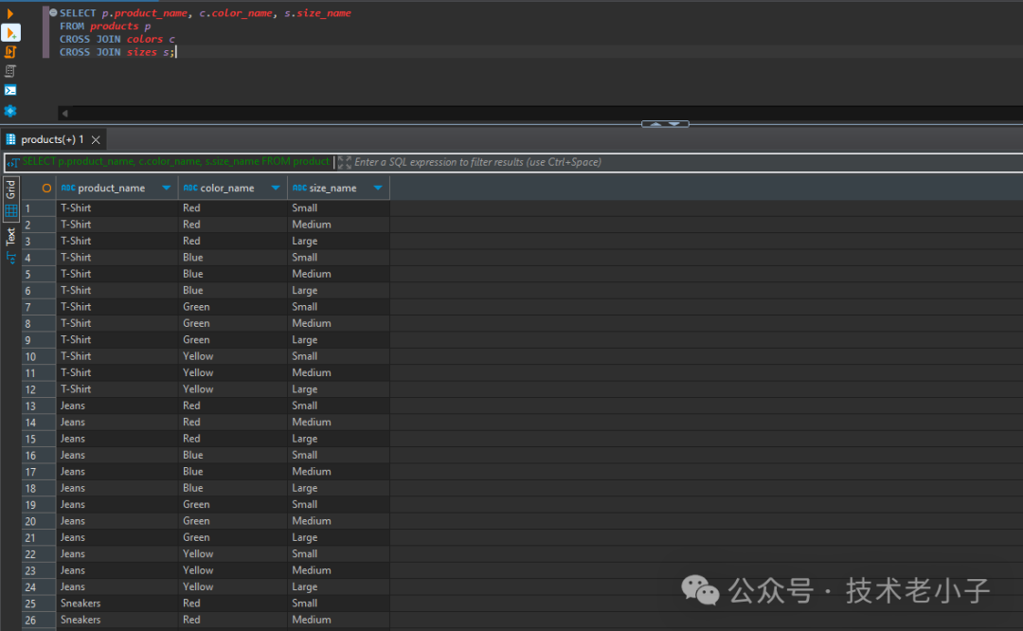This screenshot has width=1023, height=631.
Task: Close the products(+) 1 result tab
Action: (96, 139)
